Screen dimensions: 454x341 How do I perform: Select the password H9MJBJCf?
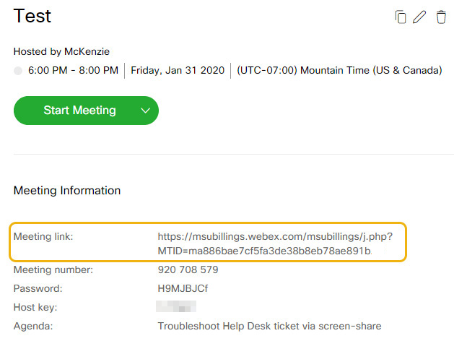[183, 288]
